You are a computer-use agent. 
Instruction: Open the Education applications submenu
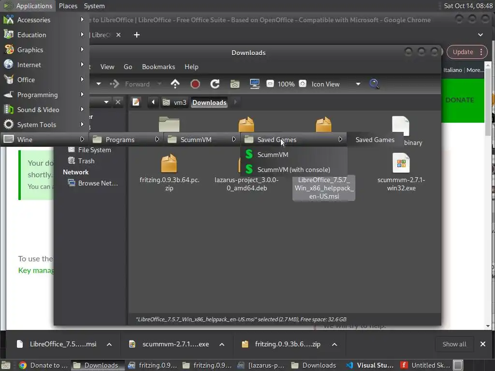(44, 35)
